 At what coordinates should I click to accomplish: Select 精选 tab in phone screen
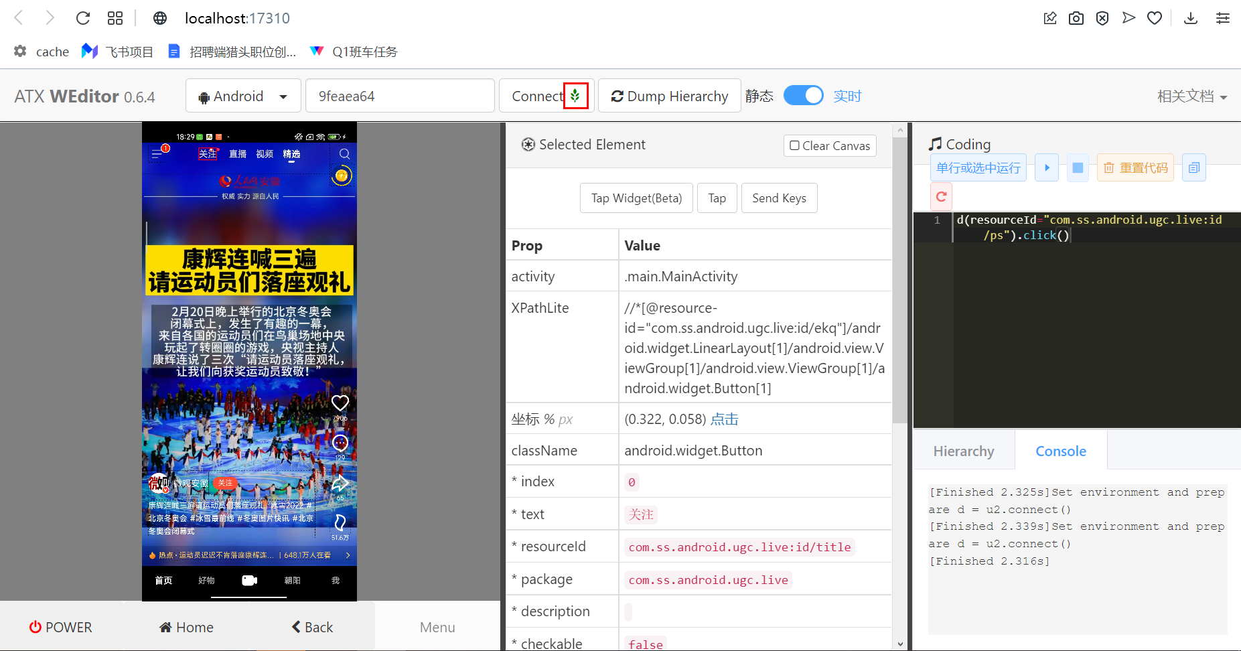click(x=291, y=154)
